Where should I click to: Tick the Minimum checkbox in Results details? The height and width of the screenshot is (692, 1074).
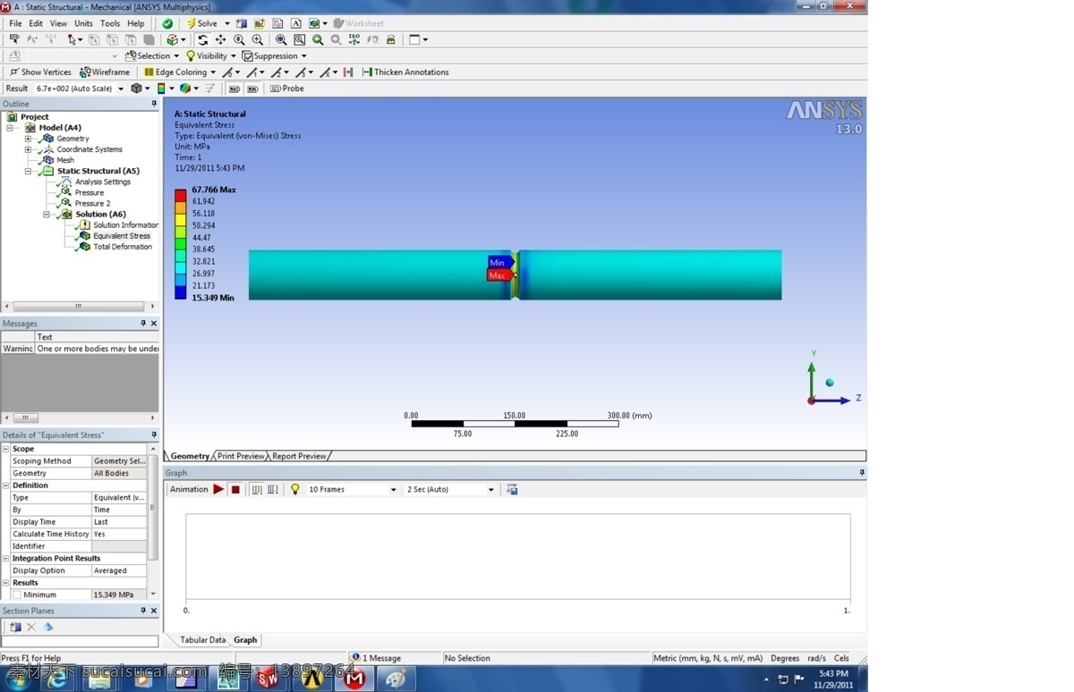17,595
